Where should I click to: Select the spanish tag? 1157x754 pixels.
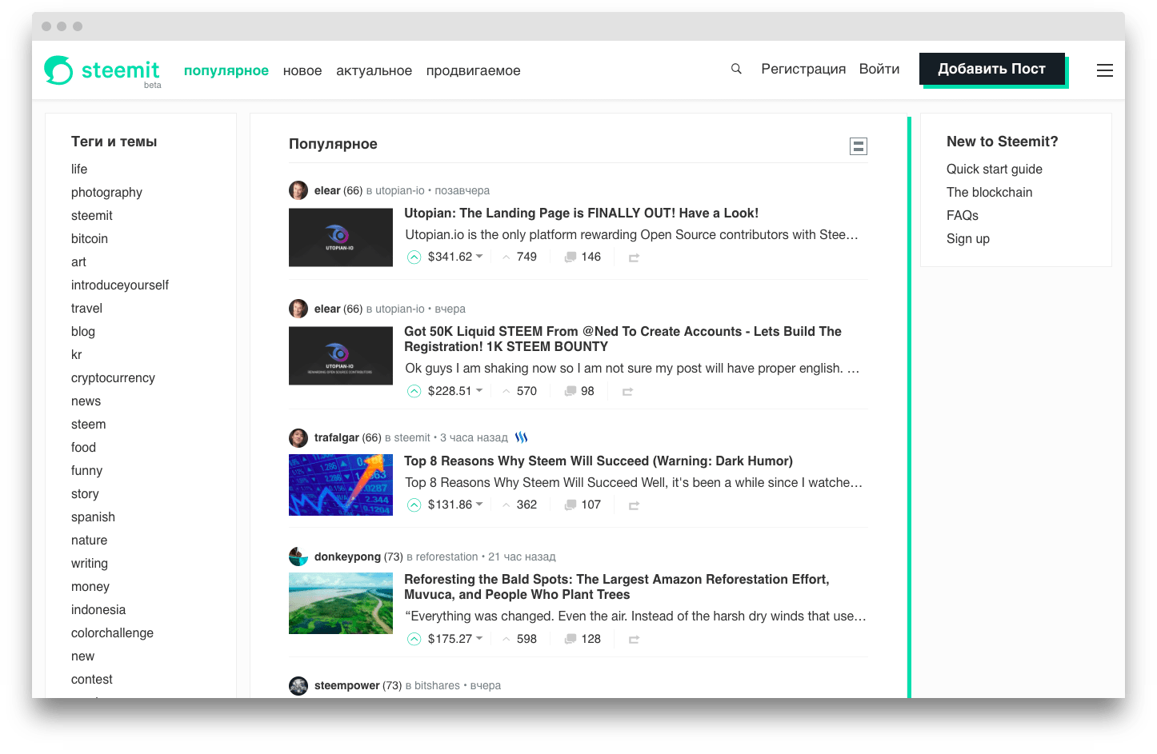click(93, 517)
